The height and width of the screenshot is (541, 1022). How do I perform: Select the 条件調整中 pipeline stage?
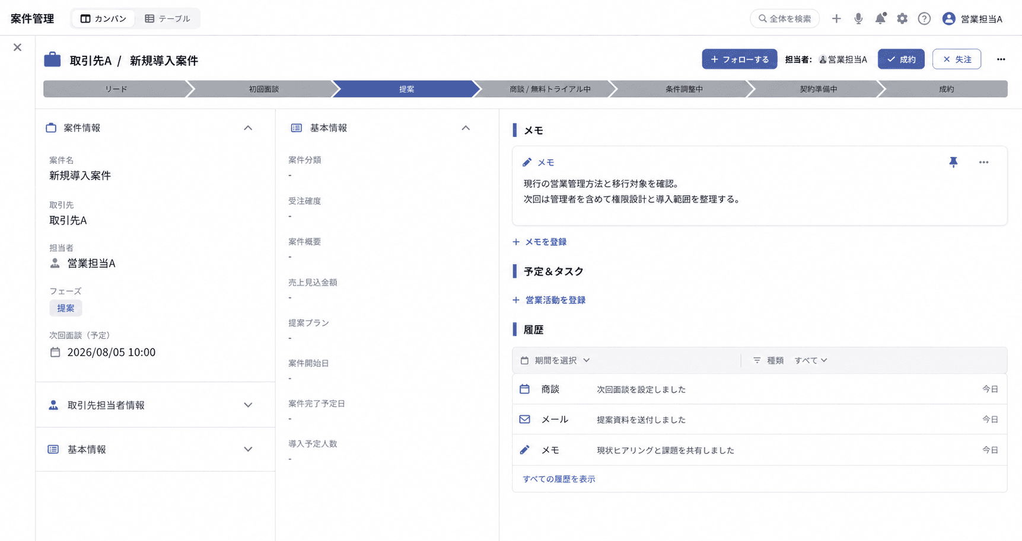point(684,89)
